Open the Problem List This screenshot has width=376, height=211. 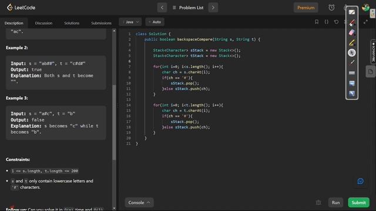coord(188,8)
